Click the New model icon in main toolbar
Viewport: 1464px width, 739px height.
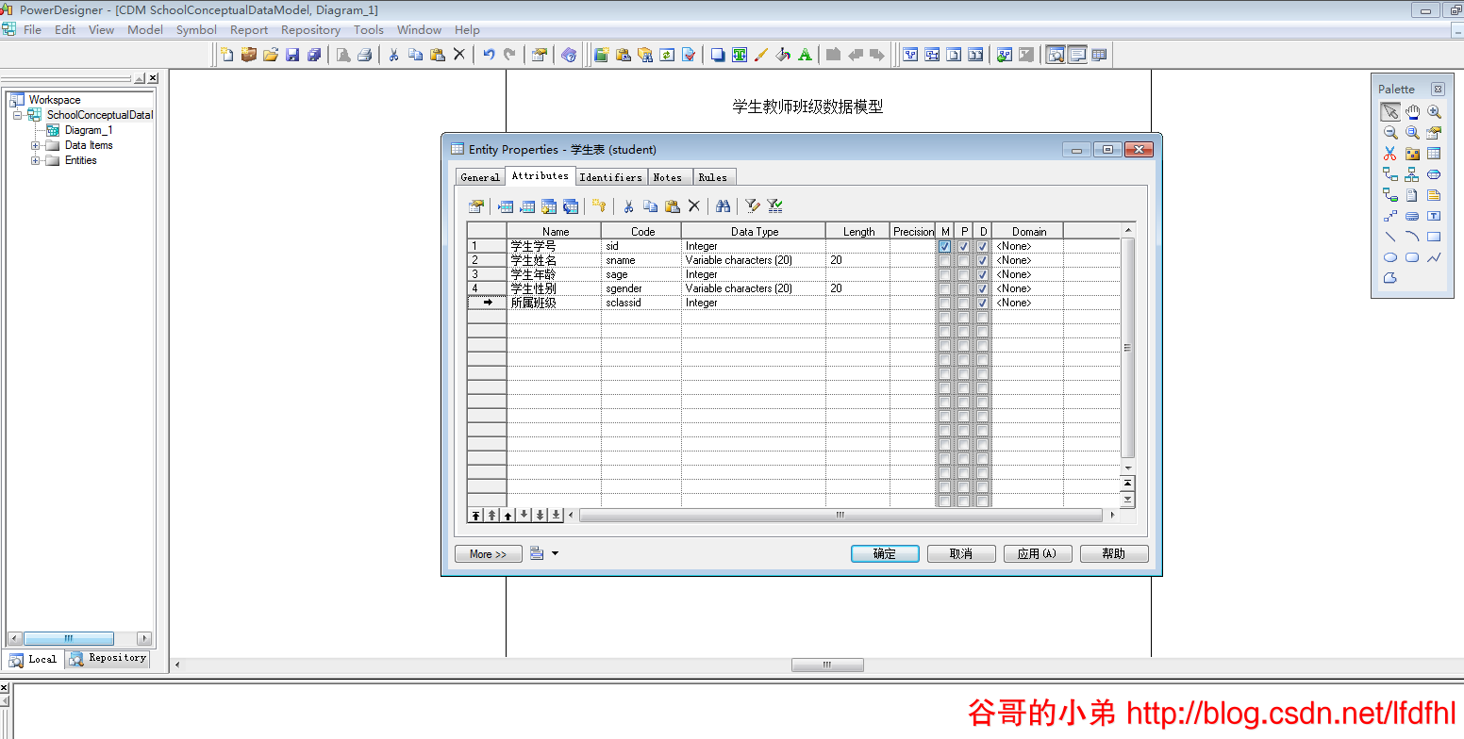(227, 55)
